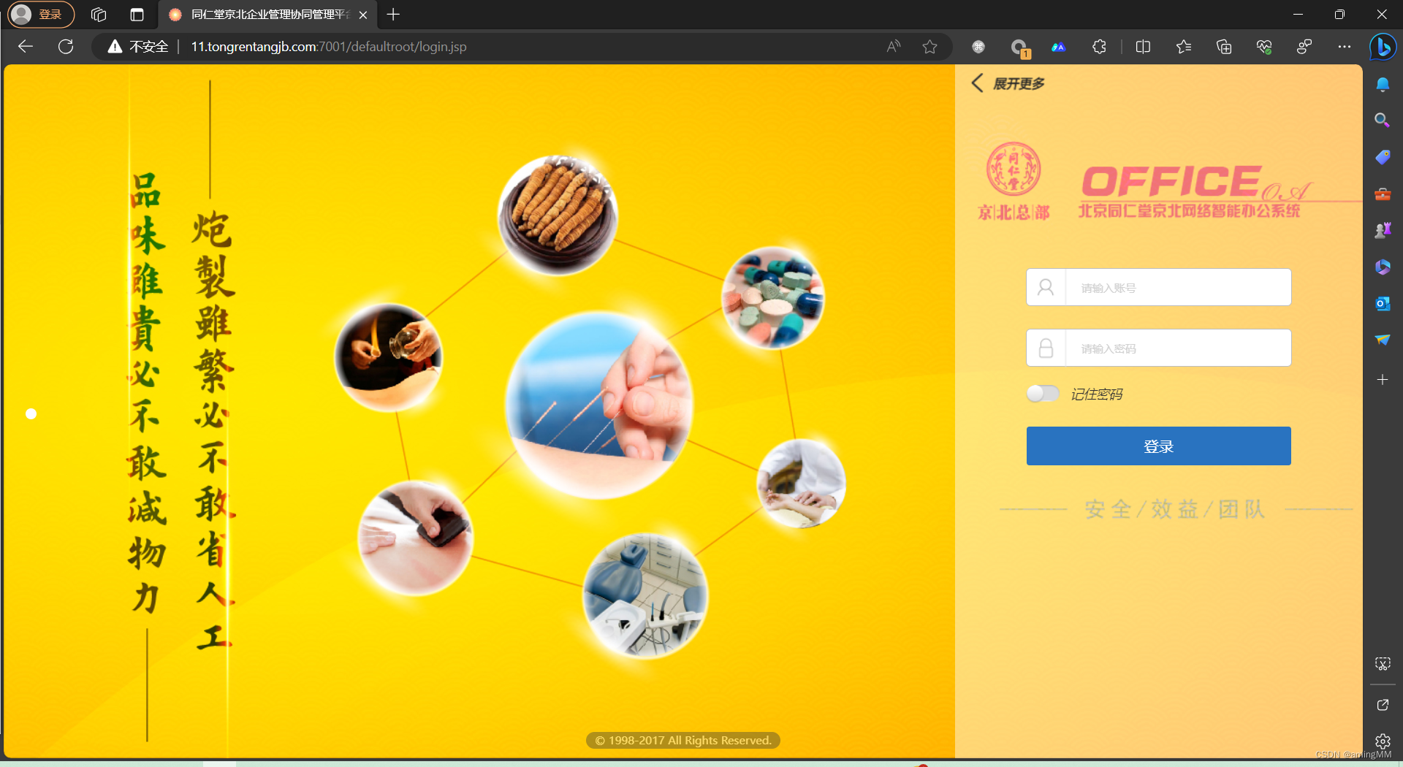Screen dimensions: 1403x767
Task: Open the sidebar search icon
Action: (1383, 121)
